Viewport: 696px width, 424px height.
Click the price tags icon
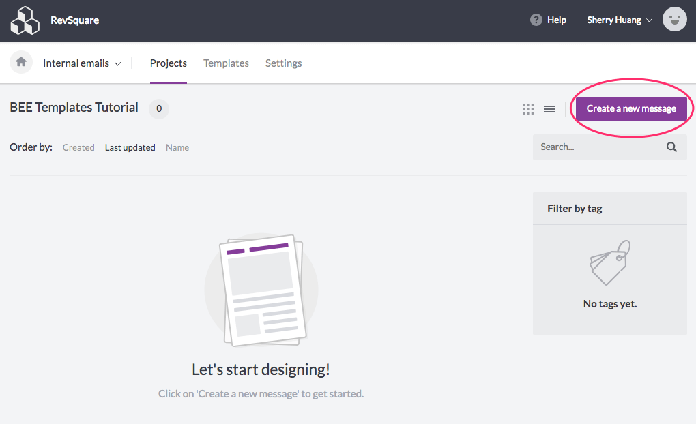[610, 262]
